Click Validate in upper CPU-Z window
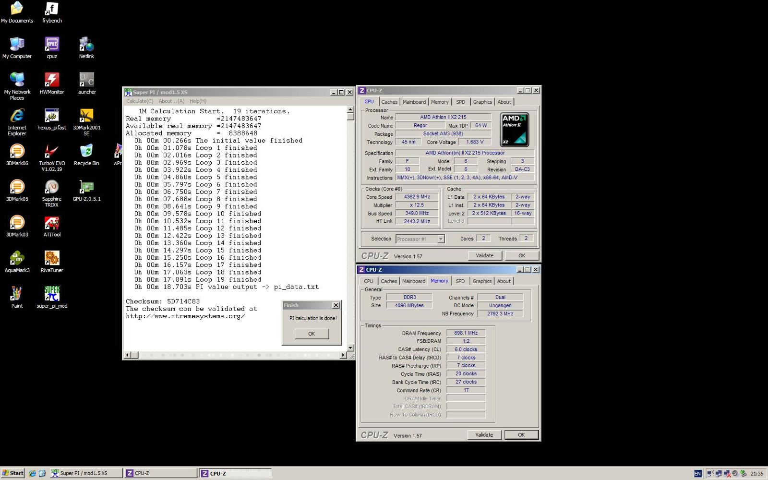 (484, 255)
